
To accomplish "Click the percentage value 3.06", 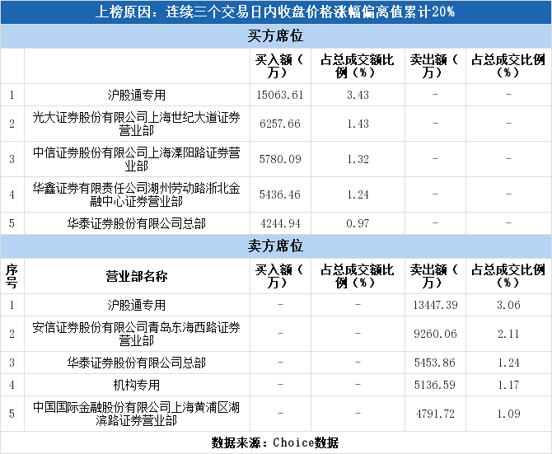I will click(x=508, y=305).
